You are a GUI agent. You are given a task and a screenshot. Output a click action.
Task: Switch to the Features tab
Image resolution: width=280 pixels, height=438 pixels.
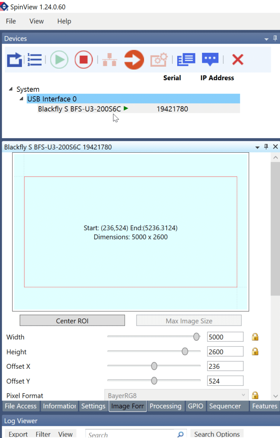(265, 406)
